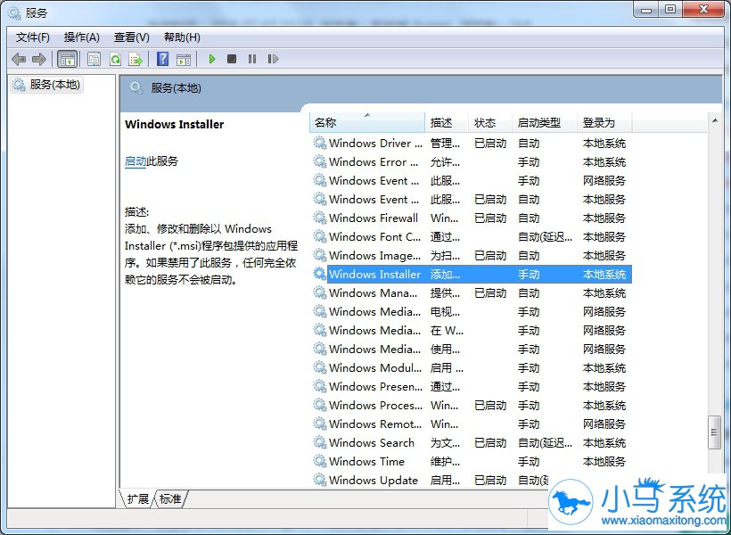Select the Windows Firewall service row
Viewport: 731px width, 535px height.
click(x=472, y=218)
